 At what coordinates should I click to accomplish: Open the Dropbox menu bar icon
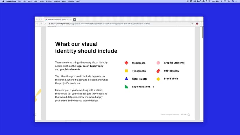194,1
